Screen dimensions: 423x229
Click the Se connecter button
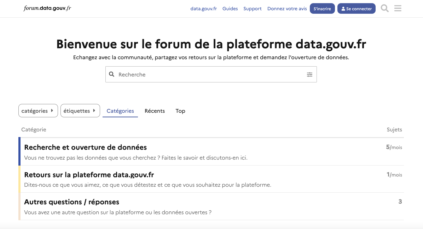pyautogui.click(x=357, y=8)
